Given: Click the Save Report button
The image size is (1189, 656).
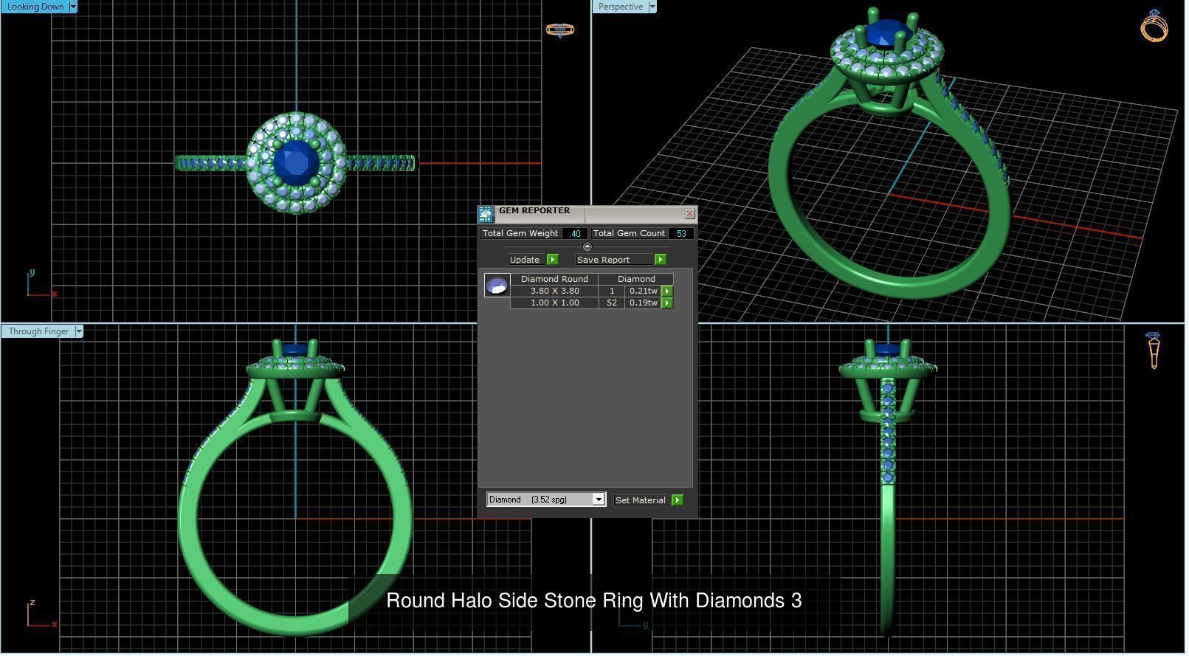Looking at the screenshot, I should pyautogui.click(x=614, y=260).
